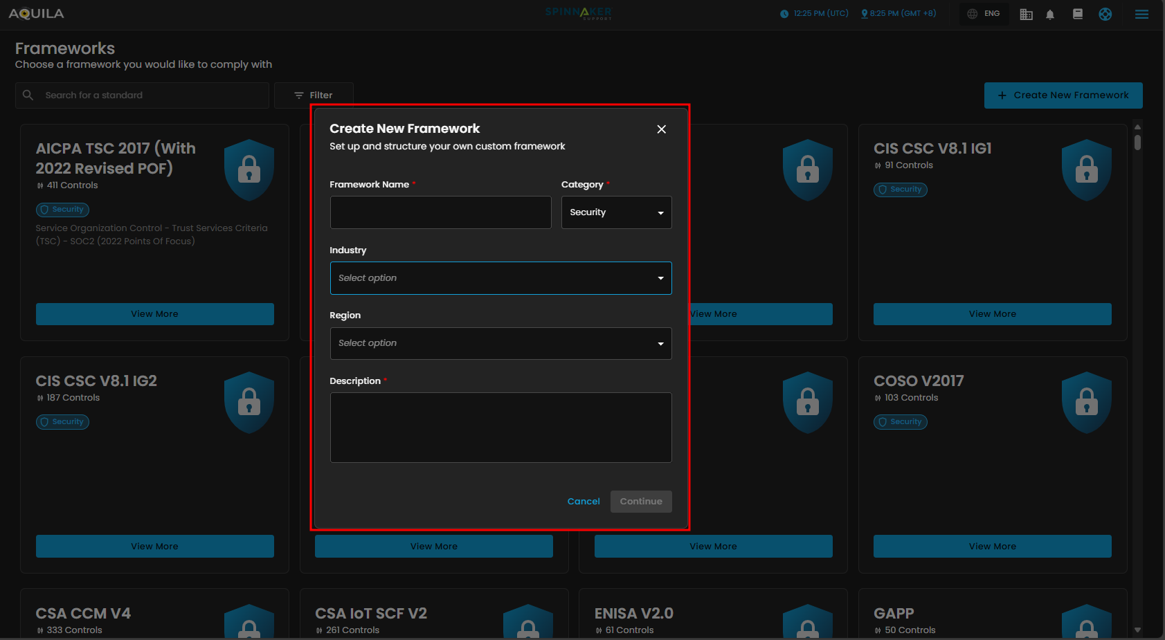The height and width of the screenshot is (640, 1165).
Task: Open the hamburger menu
Action: [x=1141, y=14]
